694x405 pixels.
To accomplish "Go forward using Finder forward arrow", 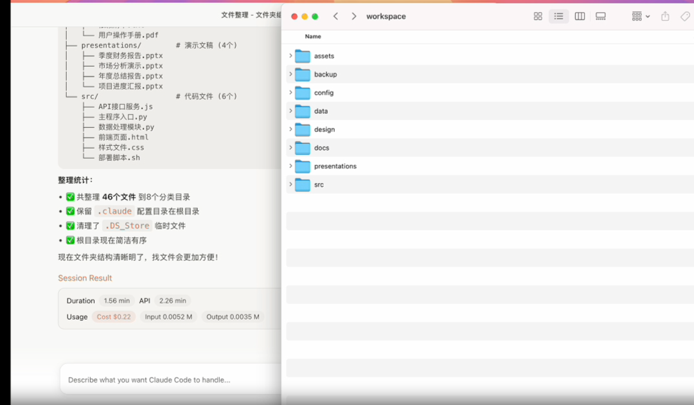I will tap(353, 16).
